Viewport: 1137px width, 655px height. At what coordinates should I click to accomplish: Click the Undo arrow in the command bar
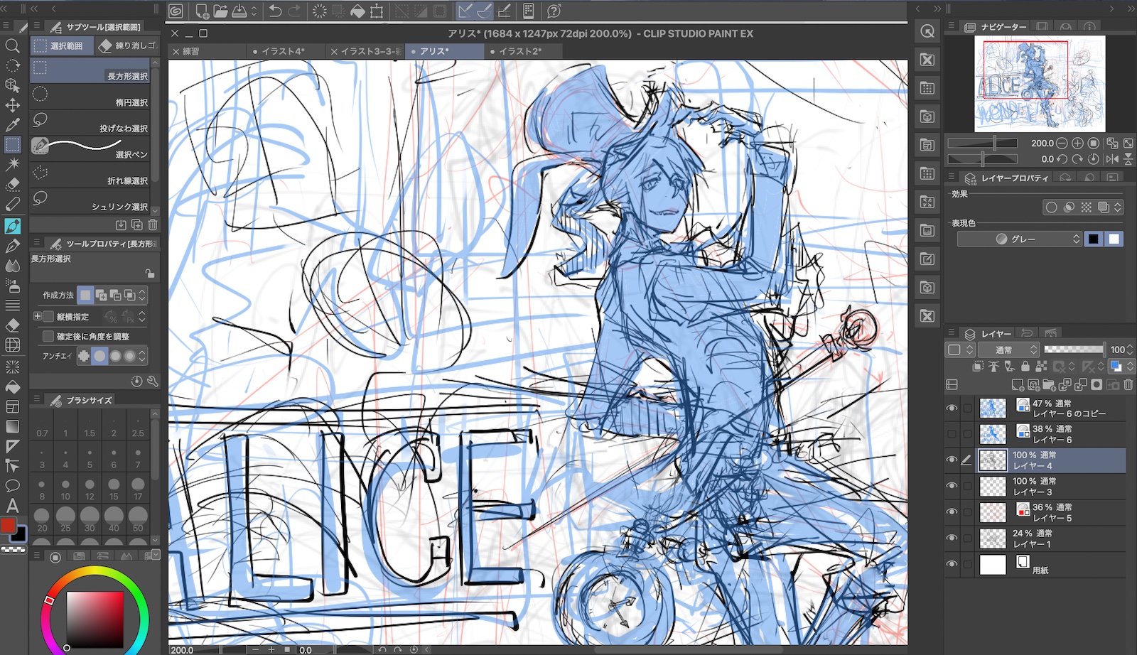(275, 11)
